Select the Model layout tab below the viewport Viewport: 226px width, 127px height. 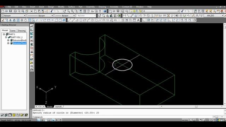pyautogui.click(x=49, y=107)
